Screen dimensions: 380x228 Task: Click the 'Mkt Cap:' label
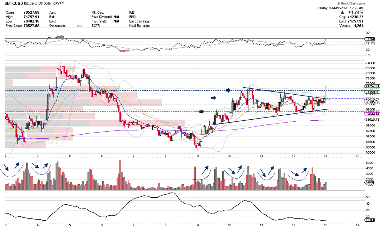(98, 12)
